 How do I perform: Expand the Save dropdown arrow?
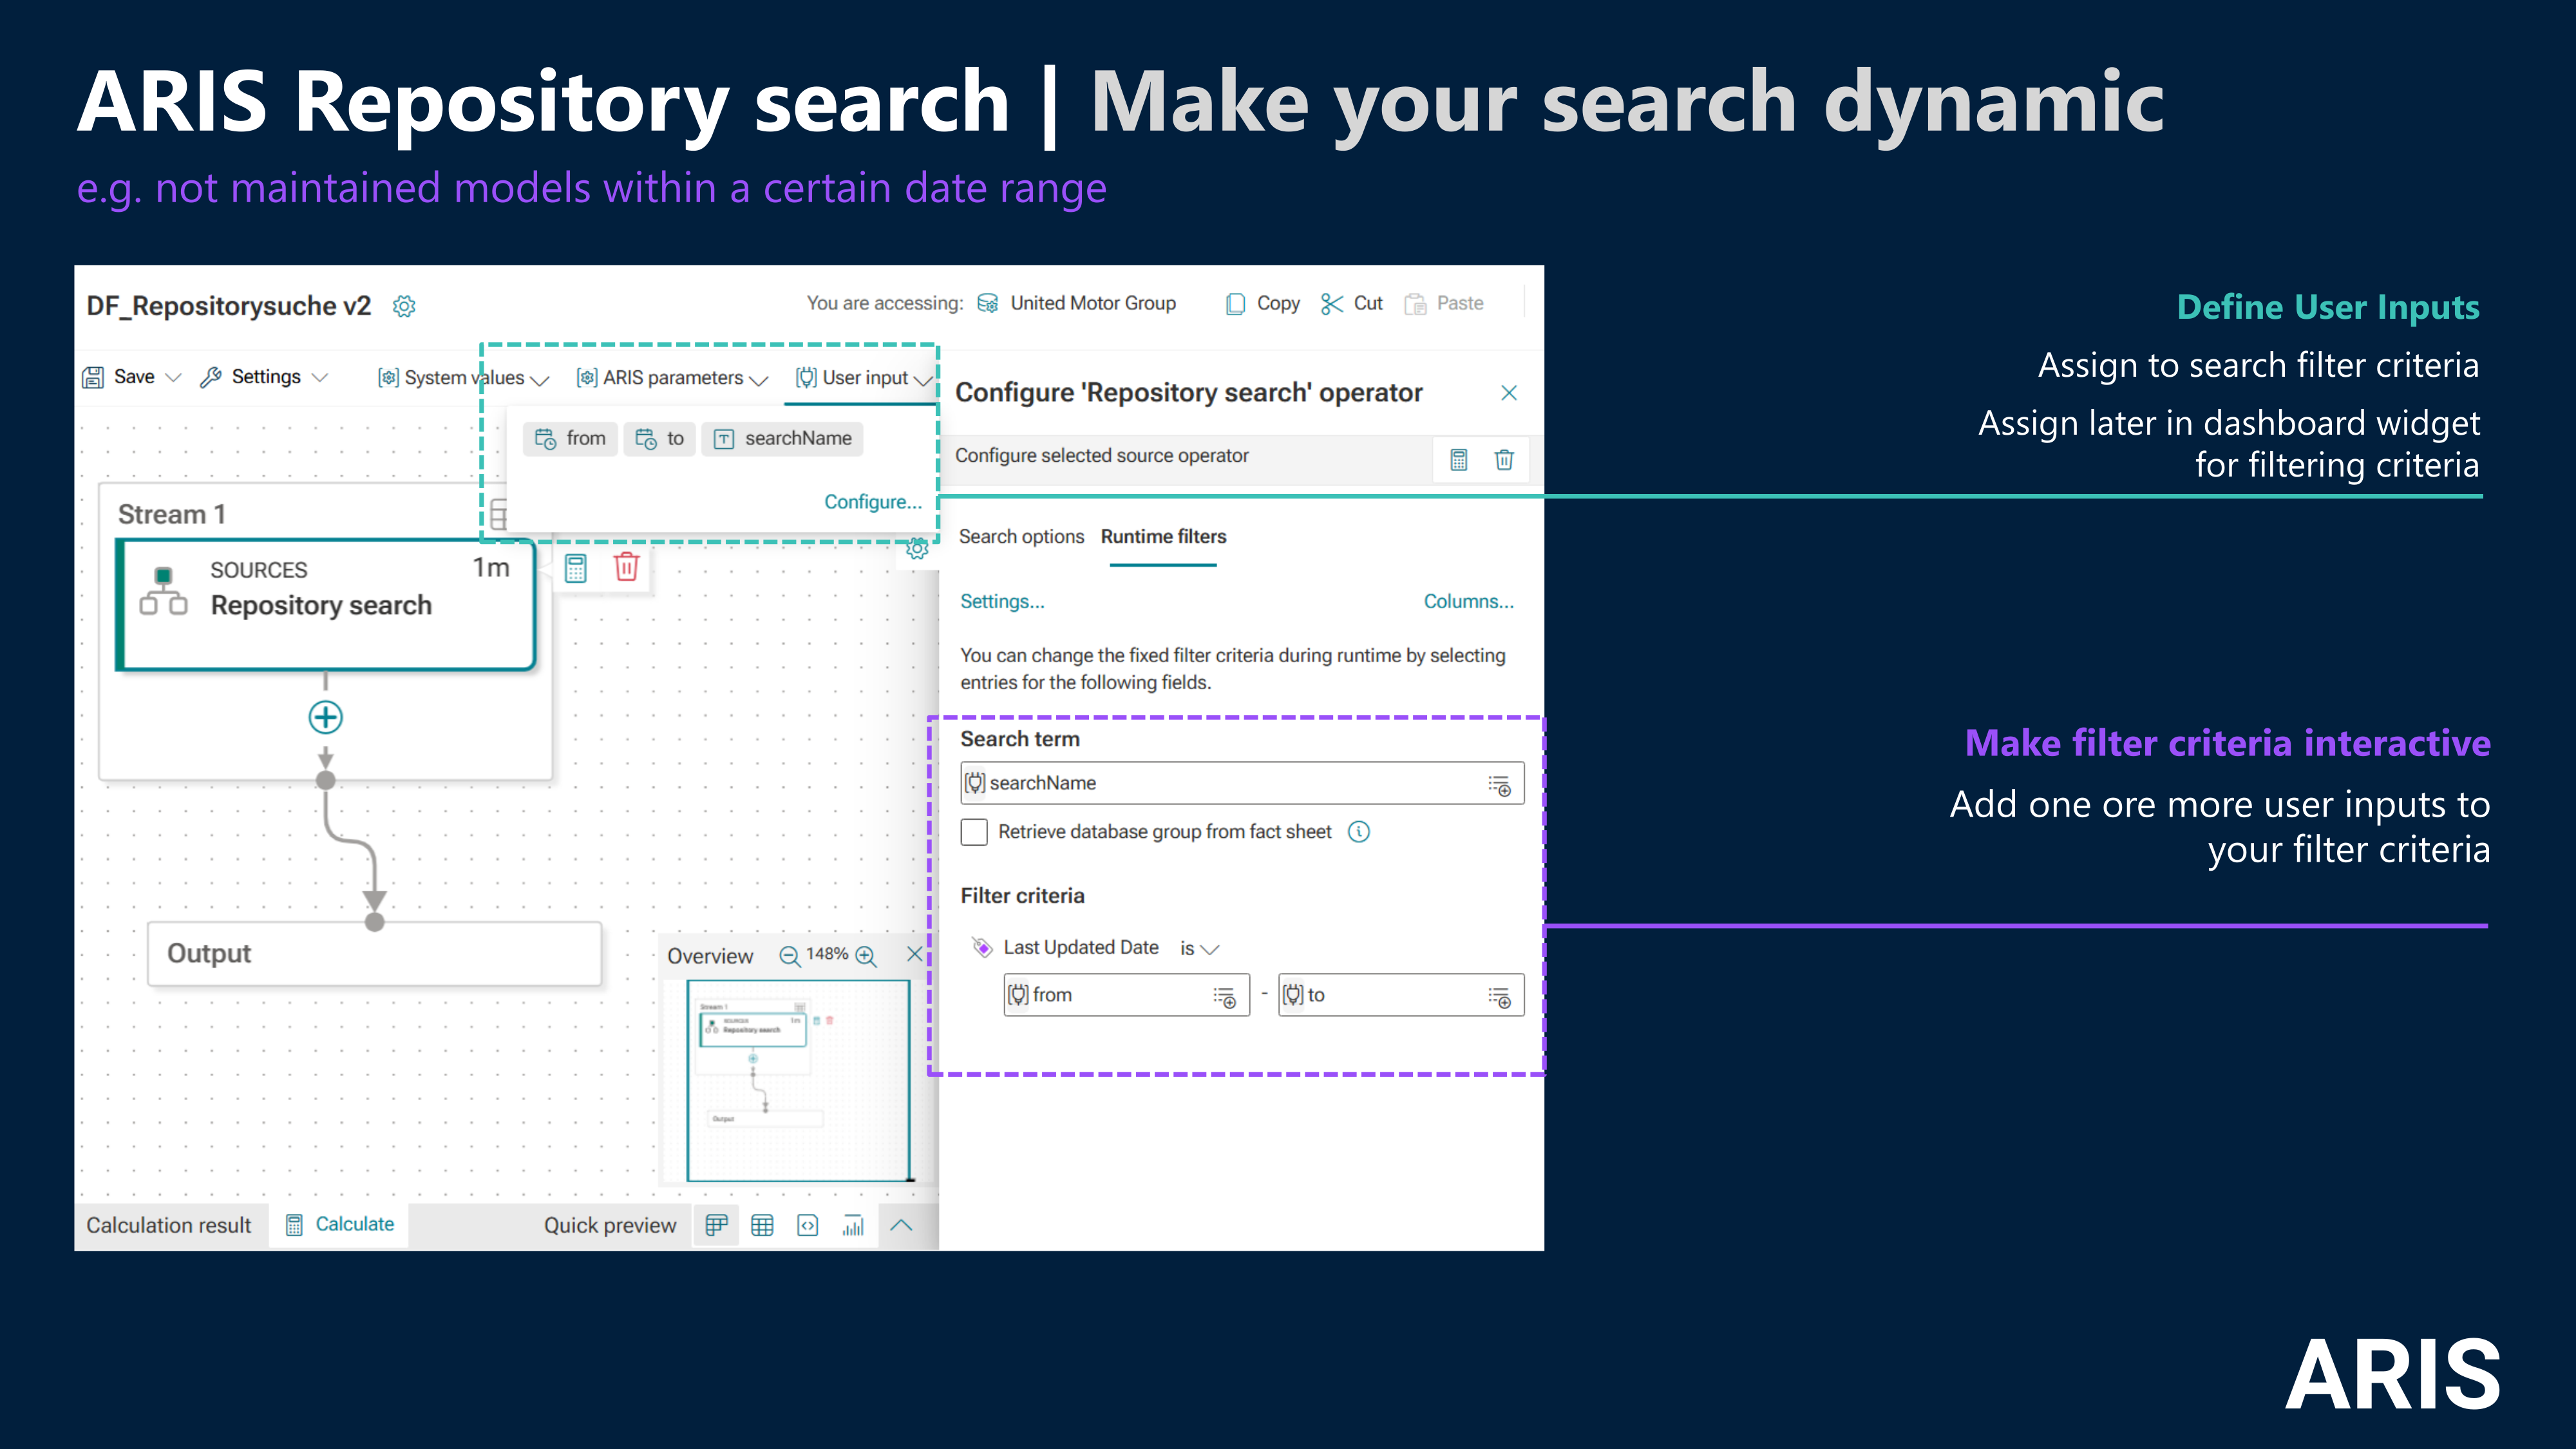click(x=173, y=378)
